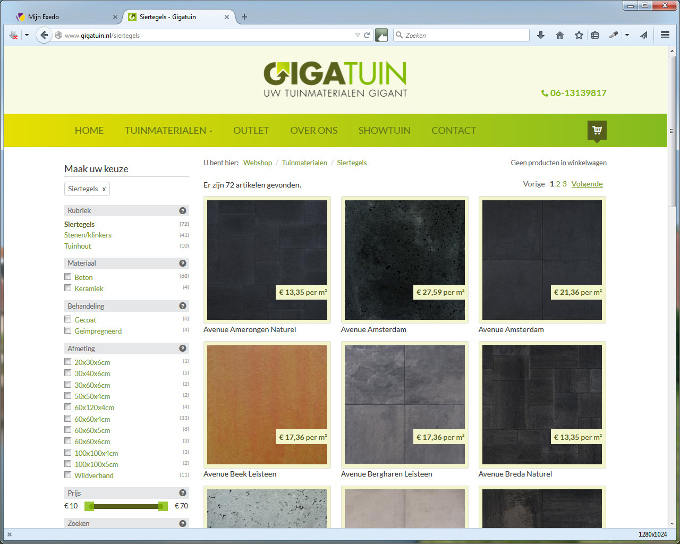Click the dark green price slider track
This screenshot has width=680, height=544.
click(x=126, y=506)
